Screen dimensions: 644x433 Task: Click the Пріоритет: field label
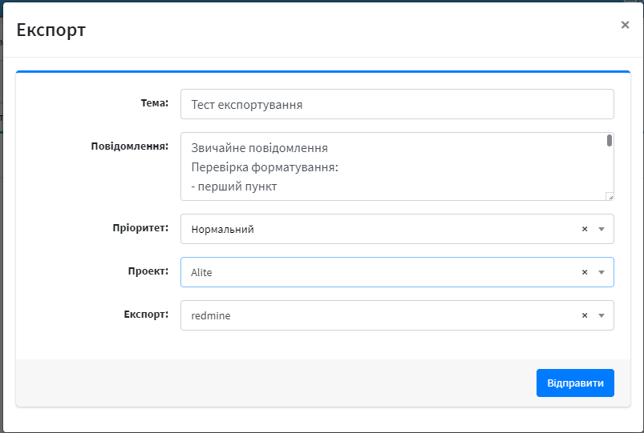pos(140,228)
